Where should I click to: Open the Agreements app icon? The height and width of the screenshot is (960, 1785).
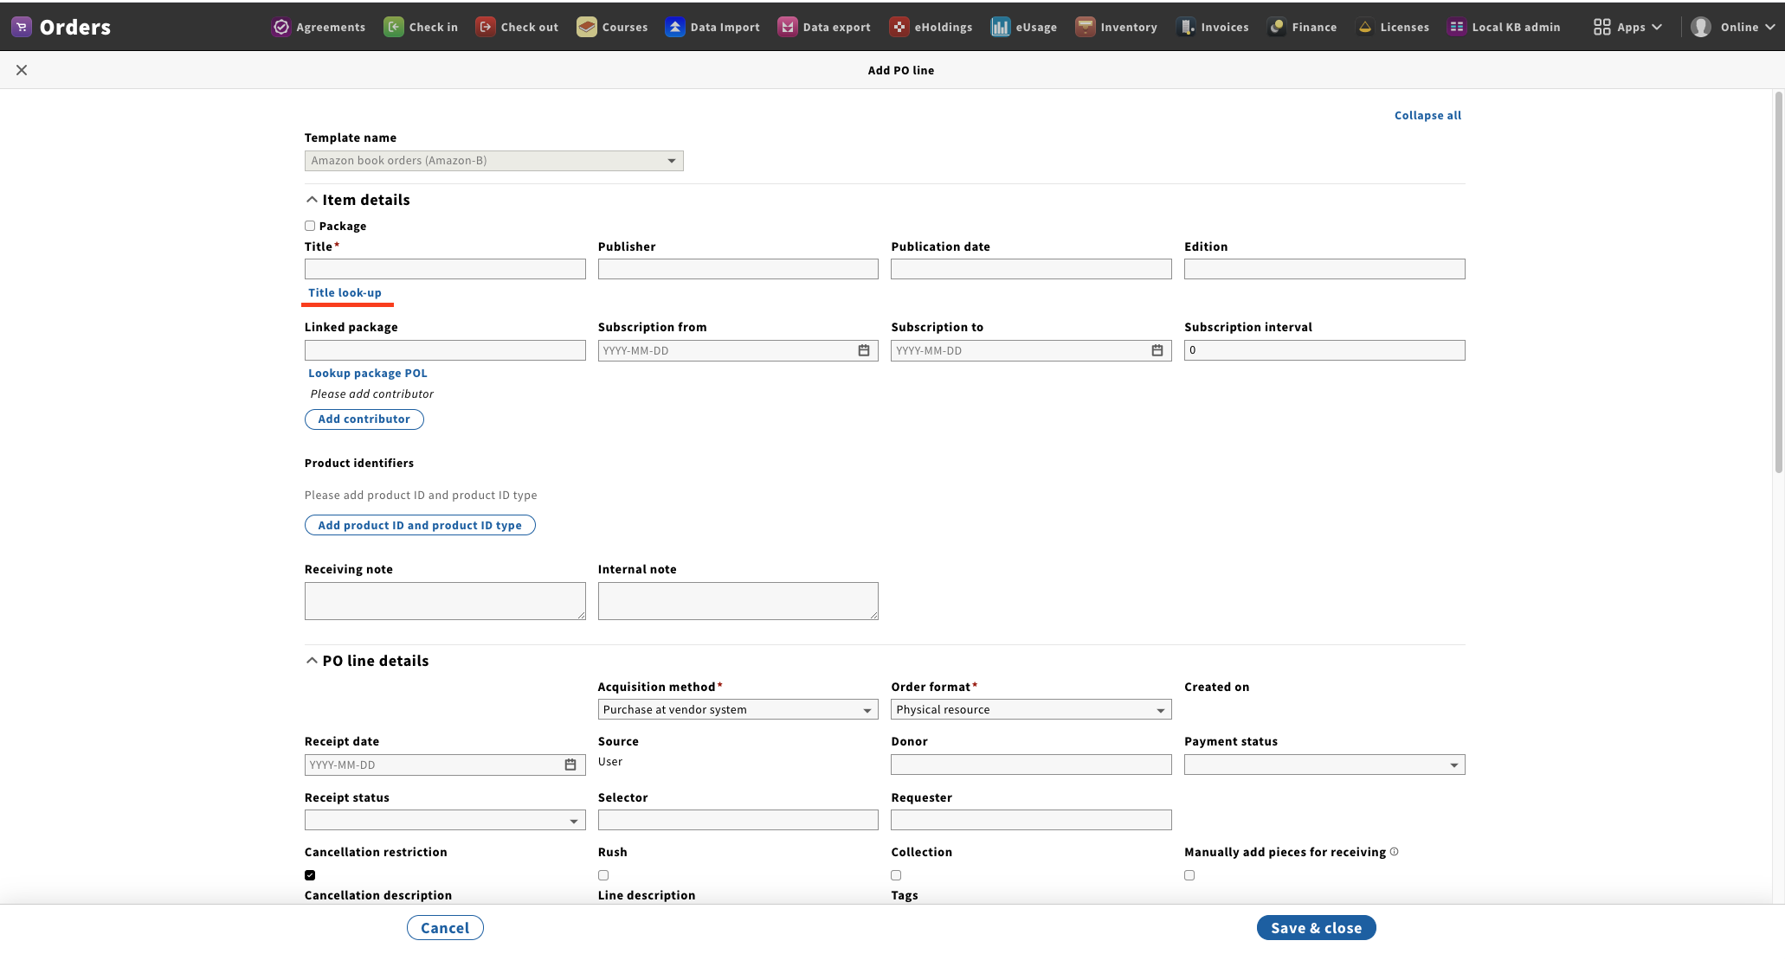pos(281,27)
